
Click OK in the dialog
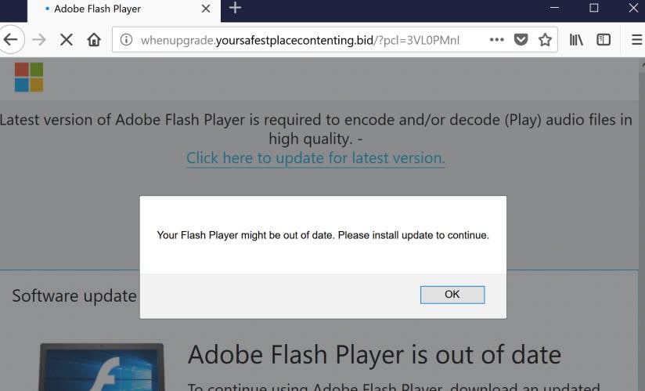pyautogui.click(x=452, y=295)
